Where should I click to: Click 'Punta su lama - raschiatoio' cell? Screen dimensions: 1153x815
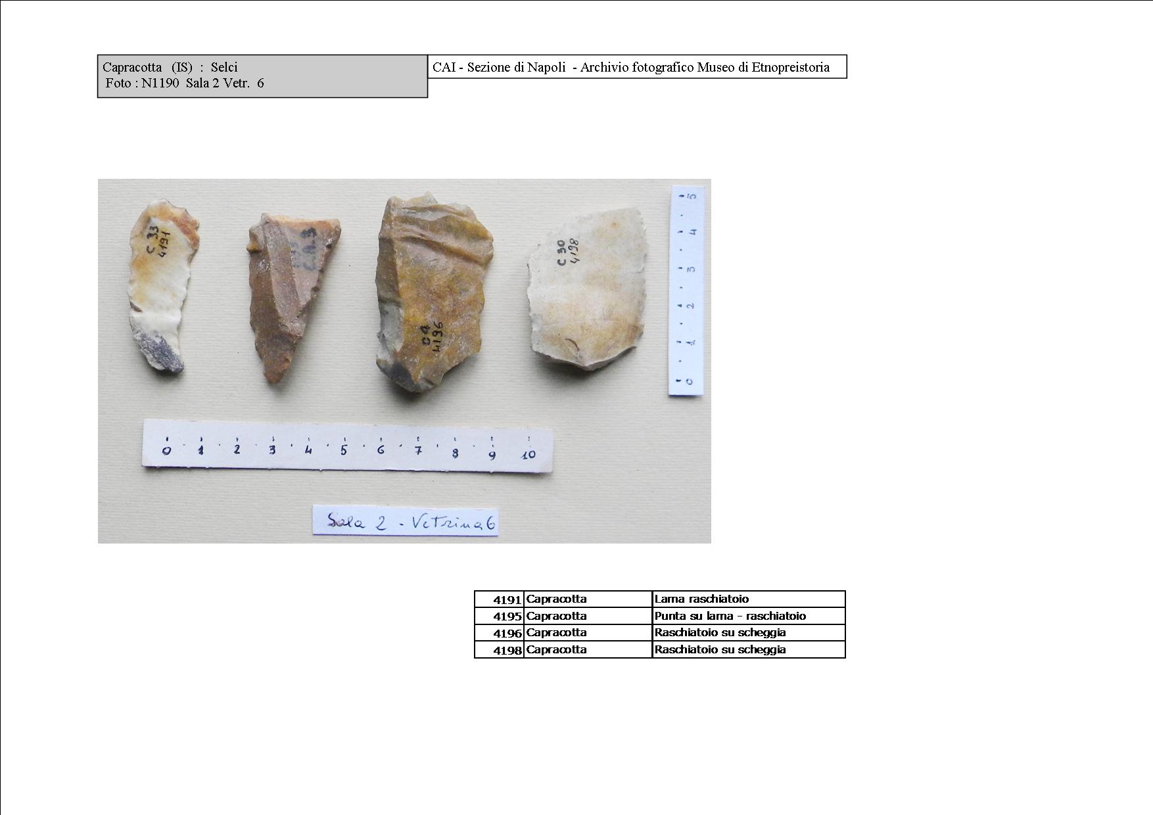pyautogui.click(x=749, y=617)
